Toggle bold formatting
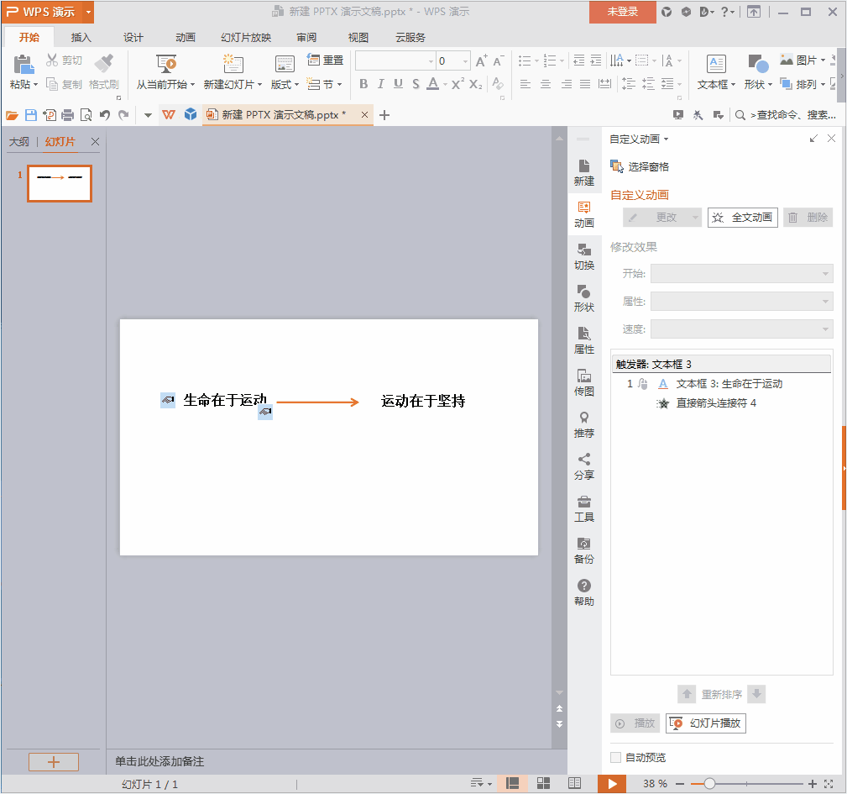The height and width of the screenshot is (794, 847). pyautogui.click(x=363, y=84)
